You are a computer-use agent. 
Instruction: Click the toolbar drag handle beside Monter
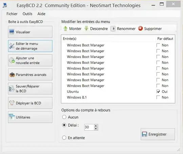click(x=61, y=28)
